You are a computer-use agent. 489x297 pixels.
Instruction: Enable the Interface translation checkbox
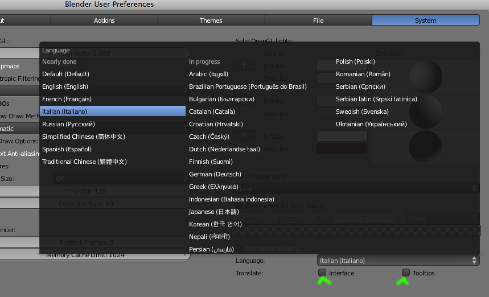tap(323, 273)
